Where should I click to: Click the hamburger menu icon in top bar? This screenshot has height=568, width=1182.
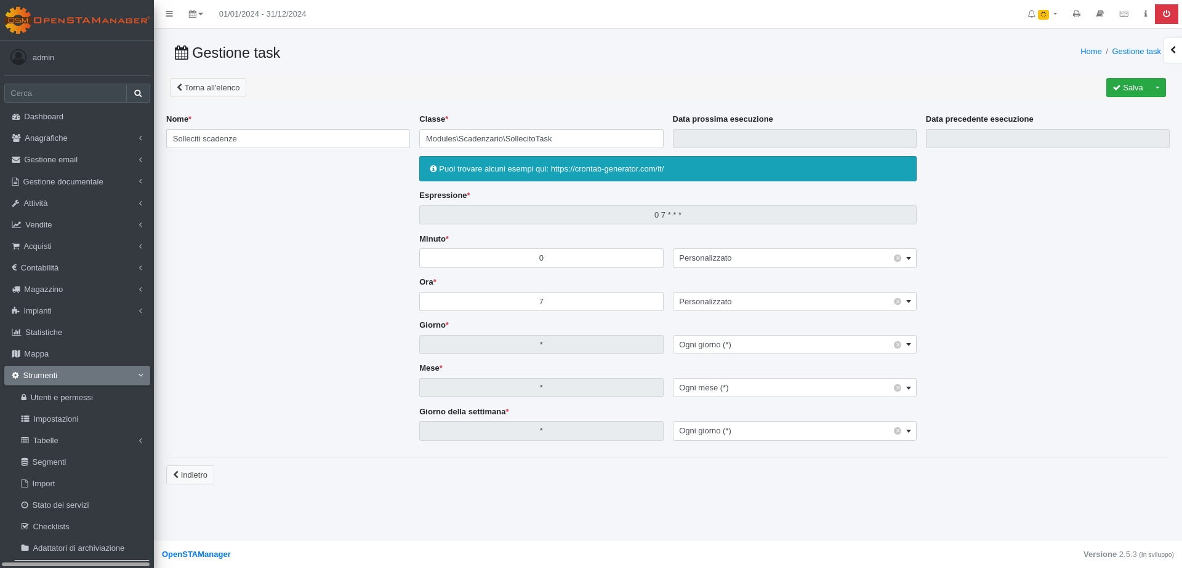coord(169,14)
